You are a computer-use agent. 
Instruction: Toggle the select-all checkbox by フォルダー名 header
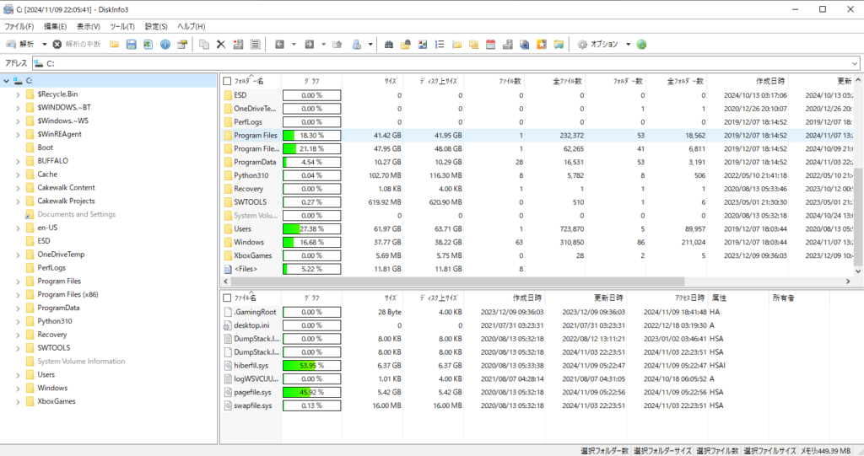coord(227,81)
